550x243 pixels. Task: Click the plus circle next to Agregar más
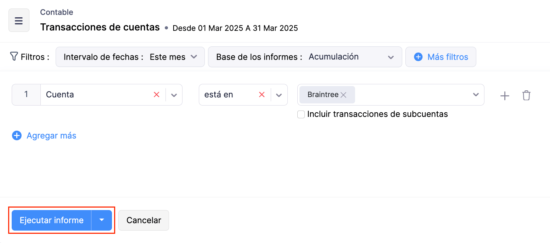coord(17,135)
